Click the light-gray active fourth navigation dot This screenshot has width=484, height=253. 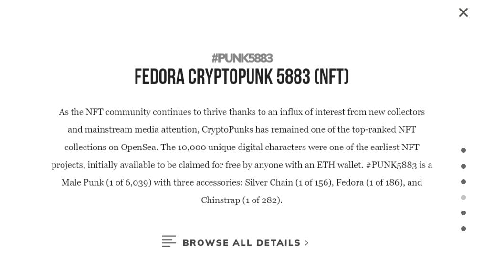click(463, 197)
